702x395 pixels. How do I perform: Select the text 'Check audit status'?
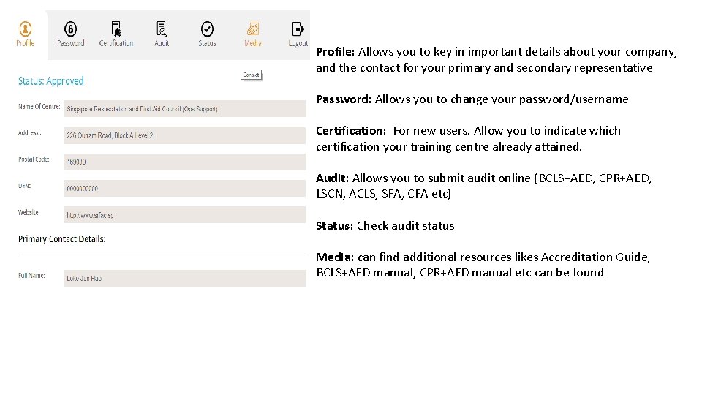click(x=406, y=226)
